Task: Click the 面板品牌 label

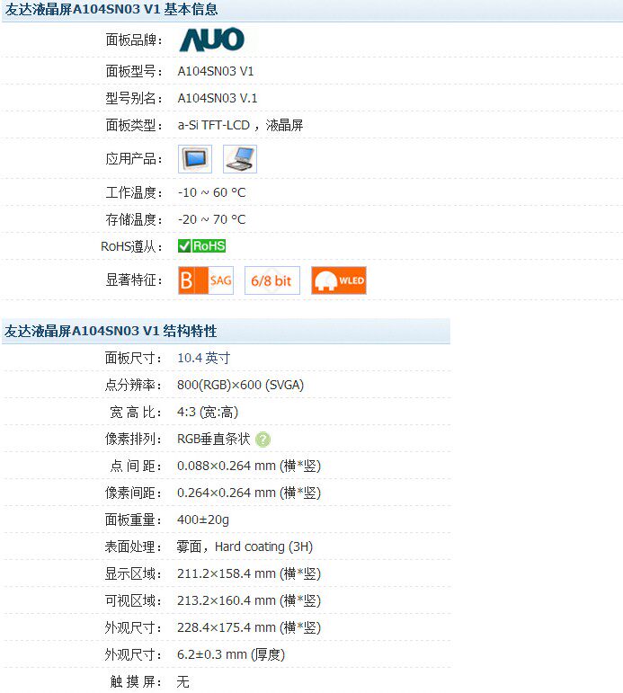Action: point(134,40)
